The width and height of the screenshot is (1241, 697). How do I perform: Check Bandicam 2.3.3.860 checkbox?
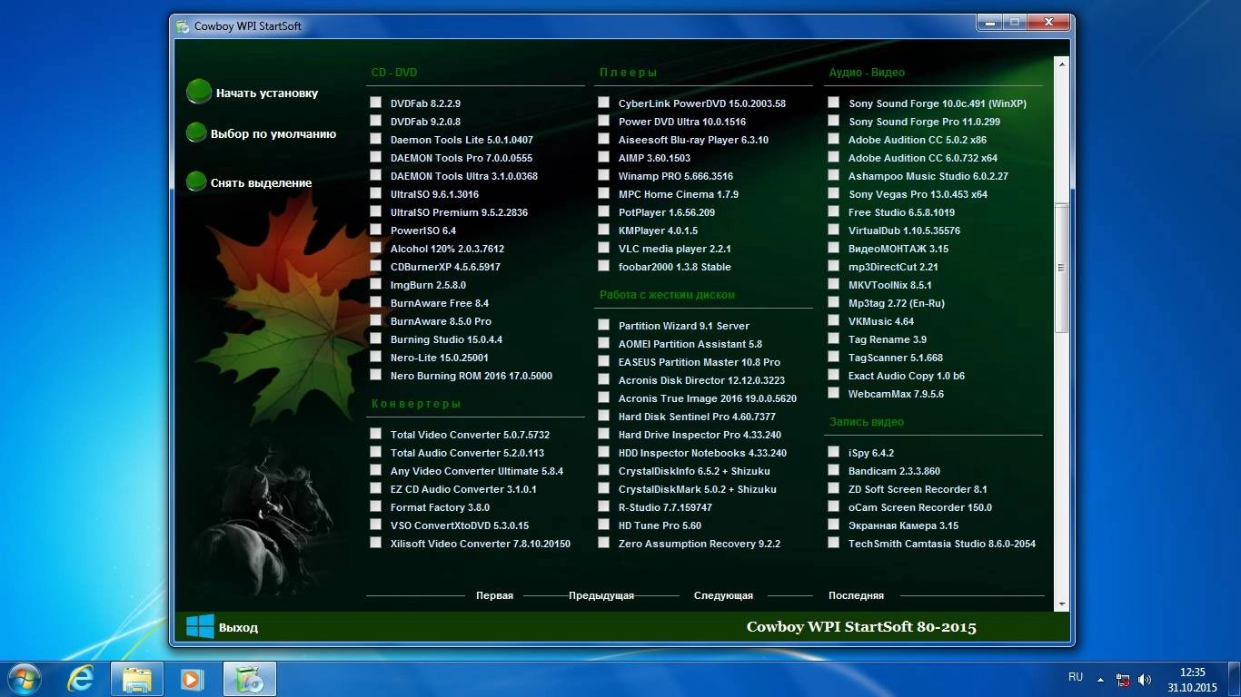(x=833, y=470)
